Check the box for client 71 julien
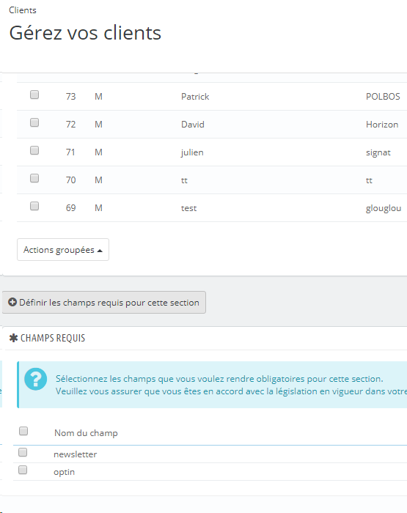 (34, 150)
